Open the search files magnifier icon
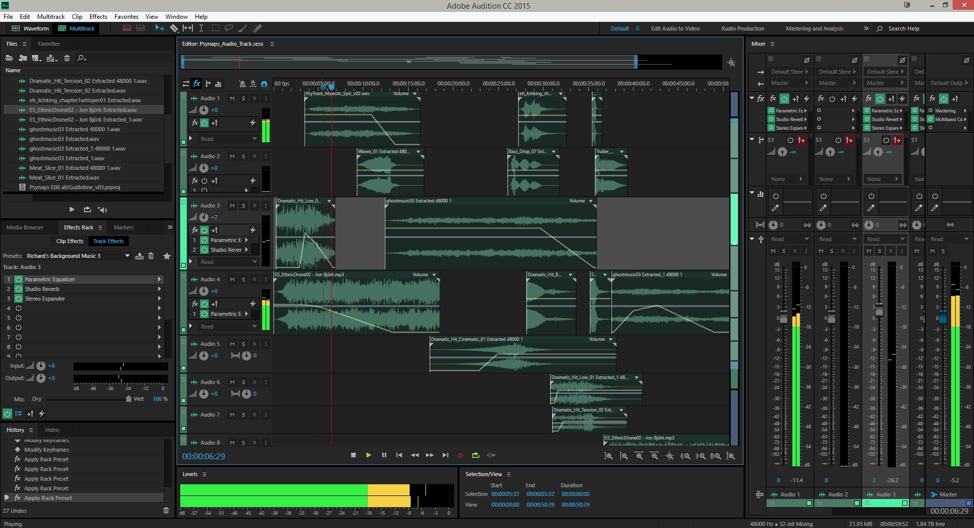974x528 pixels. (x=81, y=58)
